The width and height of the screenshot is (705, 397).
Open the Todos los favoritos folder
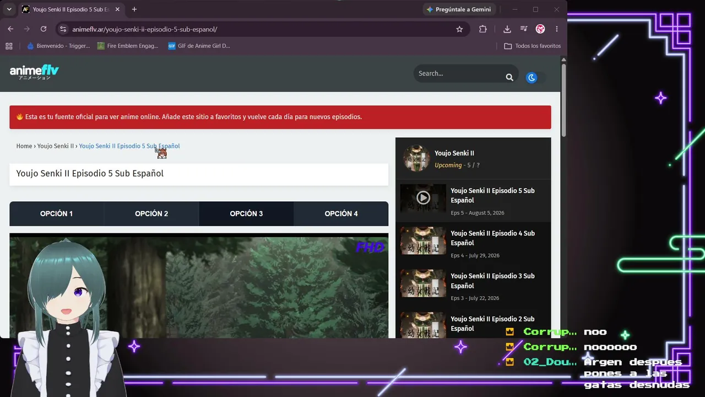533,46
